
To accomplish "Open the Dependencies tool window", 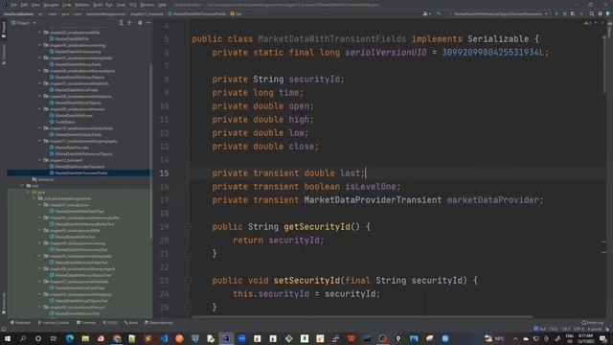I will tap(159, 323).
